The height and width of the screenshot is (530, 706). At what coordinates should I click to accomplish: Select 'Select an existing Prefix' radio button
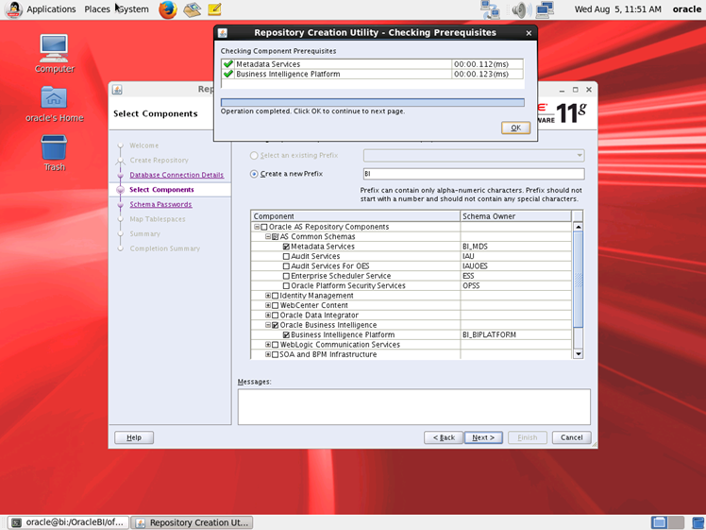tap(254, 156)
